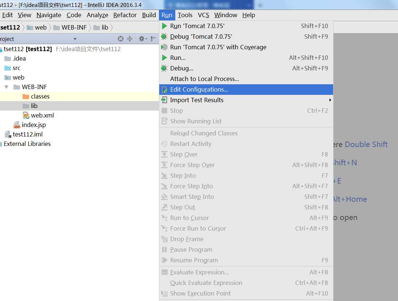The image size is (398, 301).
Task: Select the web folder row
Action: coord(79,77)
